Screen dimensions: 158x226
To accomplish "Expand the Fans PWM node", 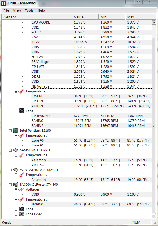I will [16, 214].
